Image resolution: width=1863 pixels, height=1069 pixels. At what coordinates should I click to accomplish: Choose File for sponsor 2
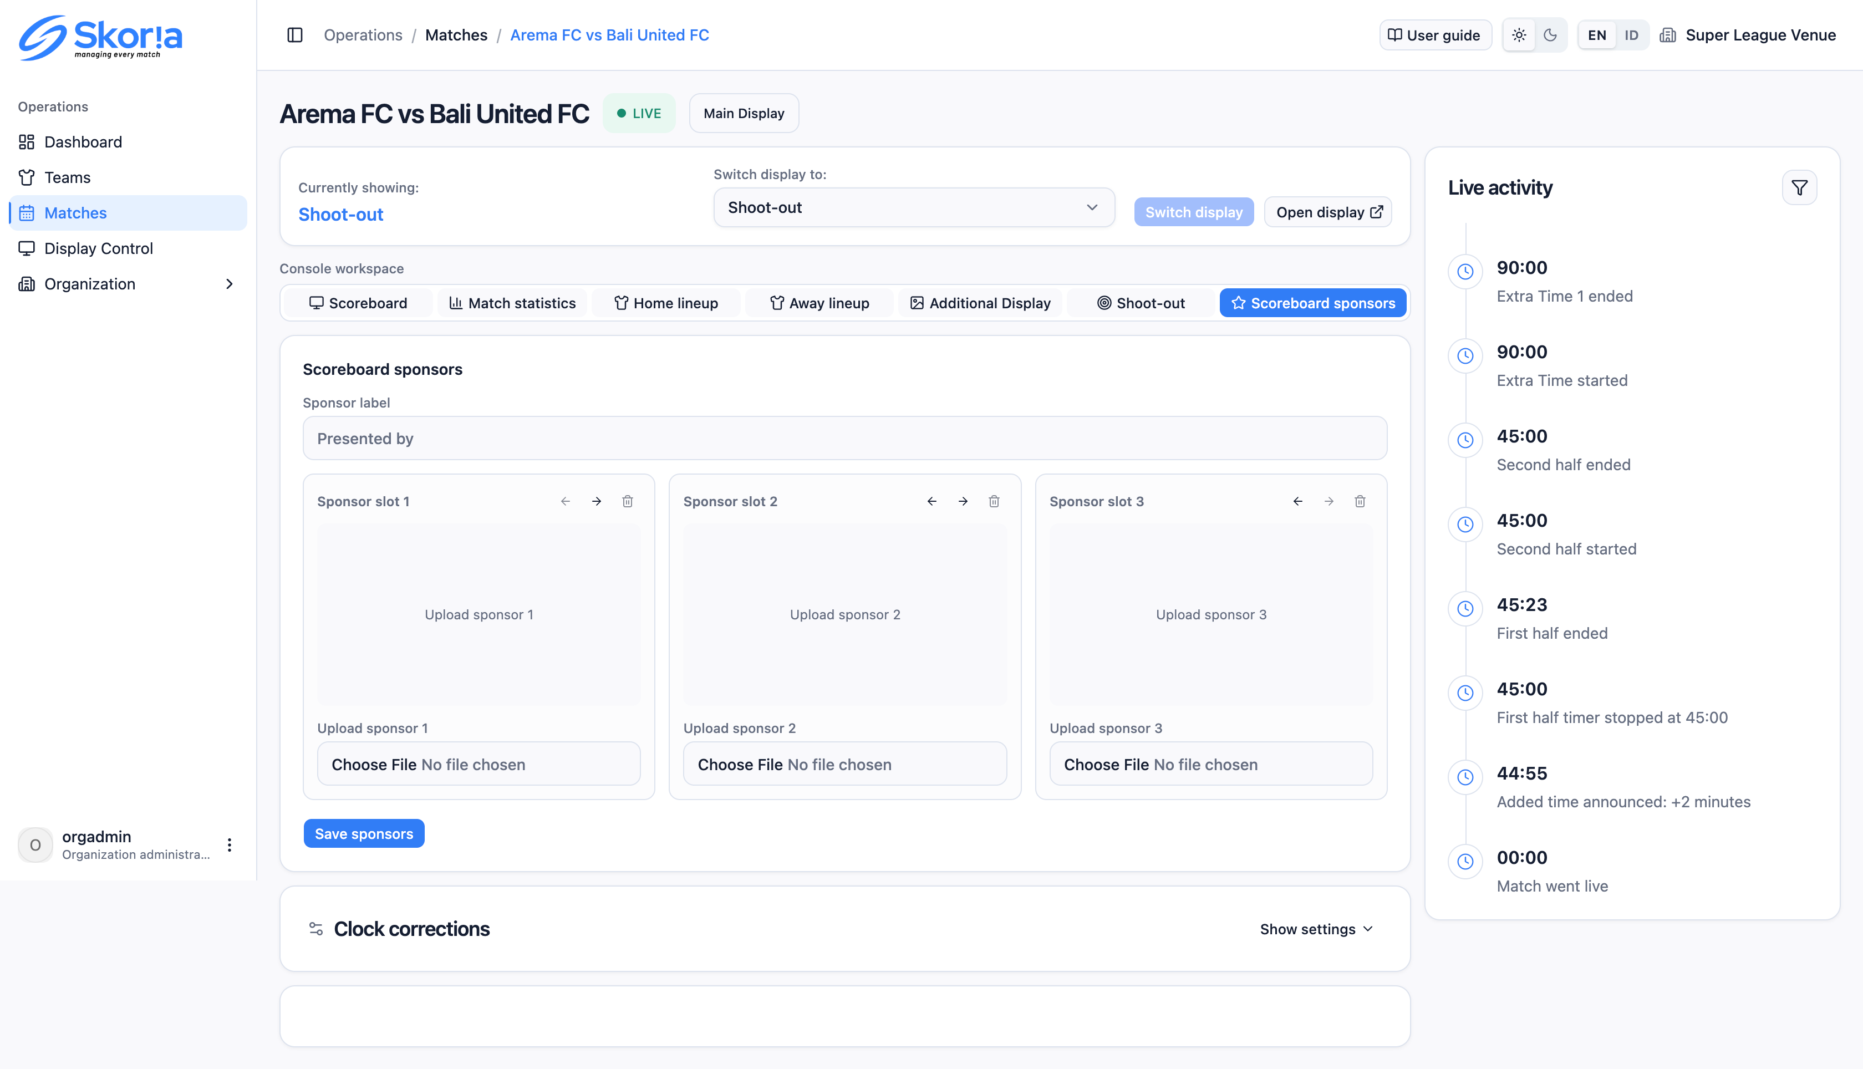(x=845, y=763)
